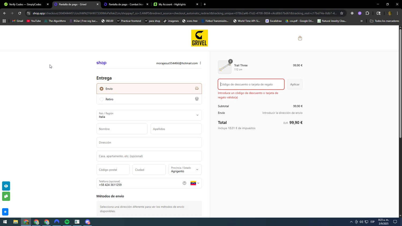The height and width of the screenshot is (226, 402).
Task: Click the Aplicar discount button
Action: (295, 84)
